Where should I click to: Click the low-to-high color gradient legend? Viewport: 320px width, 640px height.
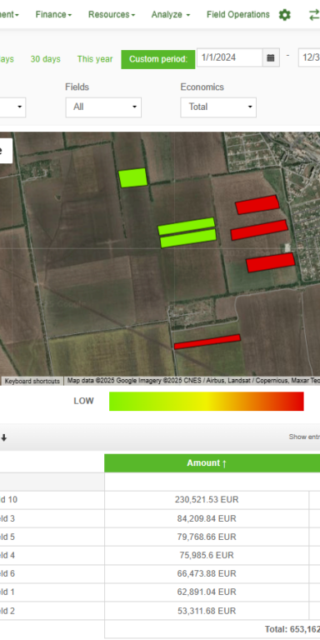[207, 401]
